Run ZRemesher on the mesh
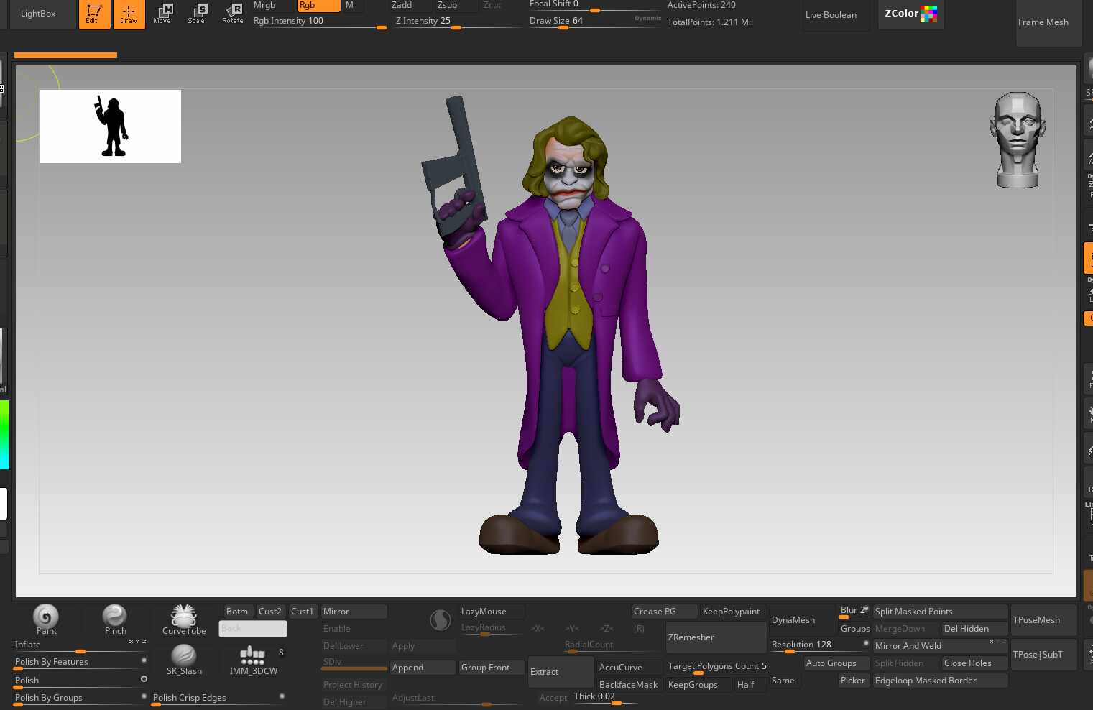1093x710 pixels. [x=715, y=637]
